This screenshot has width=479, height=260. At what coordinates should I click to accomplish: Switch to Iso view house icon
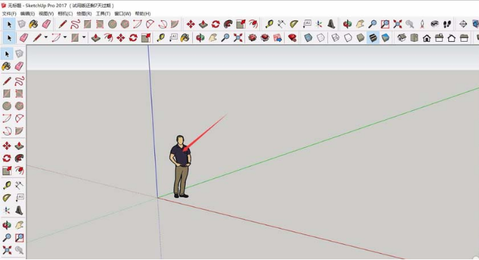[x=401, y=38]
